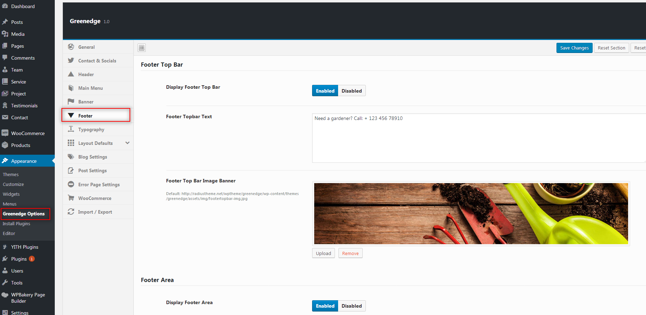
Task: Click the Reset Section button
Action: click(x=612, y=48)
